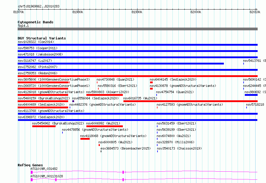Click the nsv6244445 label at right edge

254,86
